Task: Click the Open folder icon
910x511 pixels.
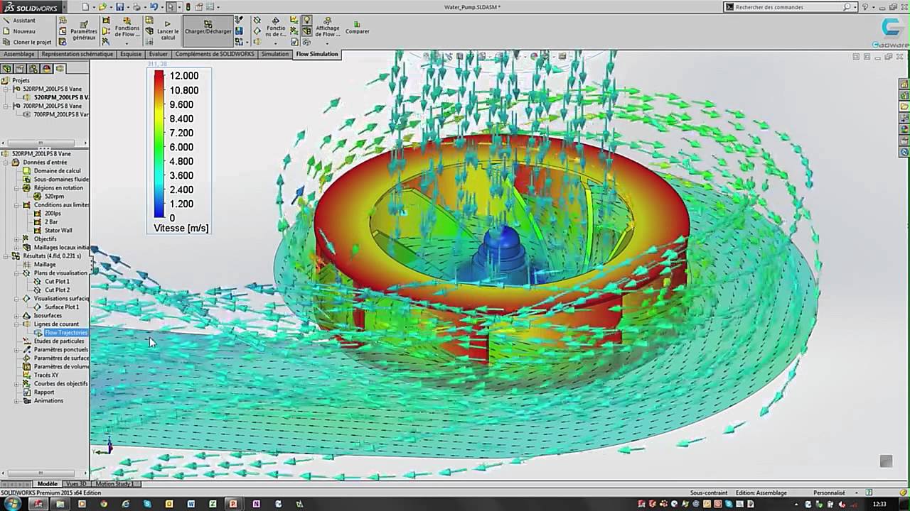Action: (x=103, y=7)
